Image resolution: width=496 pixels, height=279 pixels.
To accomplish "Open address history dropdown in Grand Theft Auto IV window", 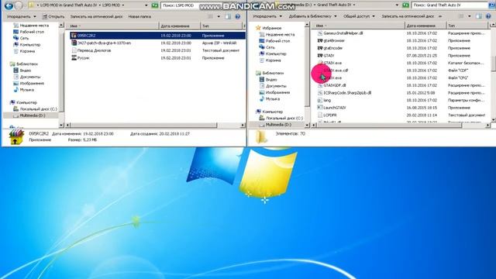I will pyautogui.click(x=398, y=5).
